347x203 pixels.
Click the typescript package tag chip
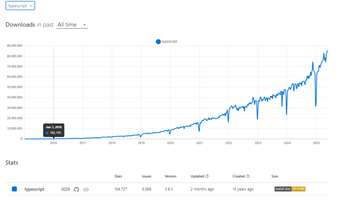20,6
